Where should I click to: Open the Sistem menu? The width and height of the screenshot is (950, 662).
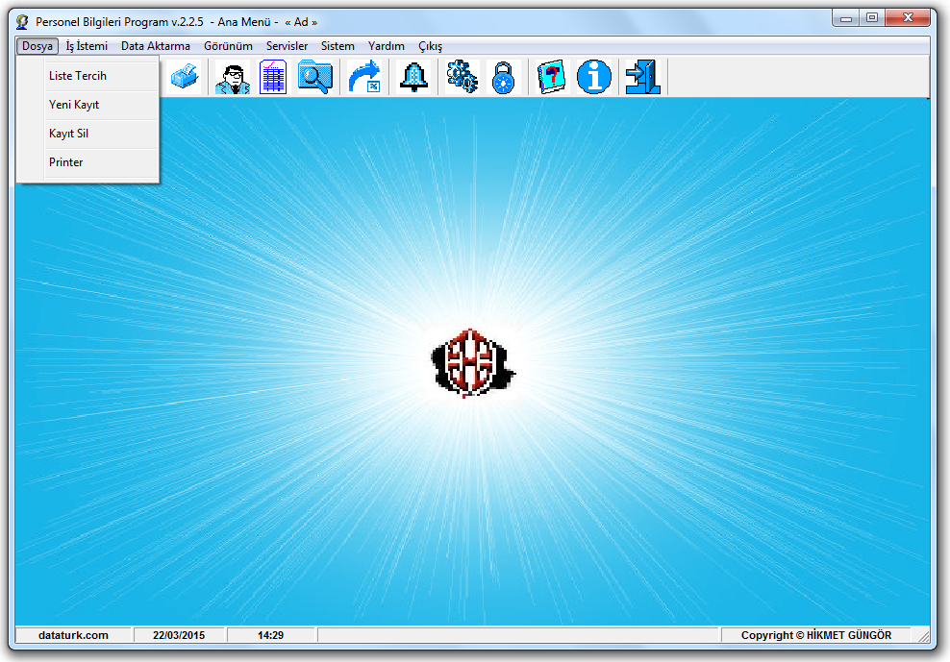click(x=338, y=46)
